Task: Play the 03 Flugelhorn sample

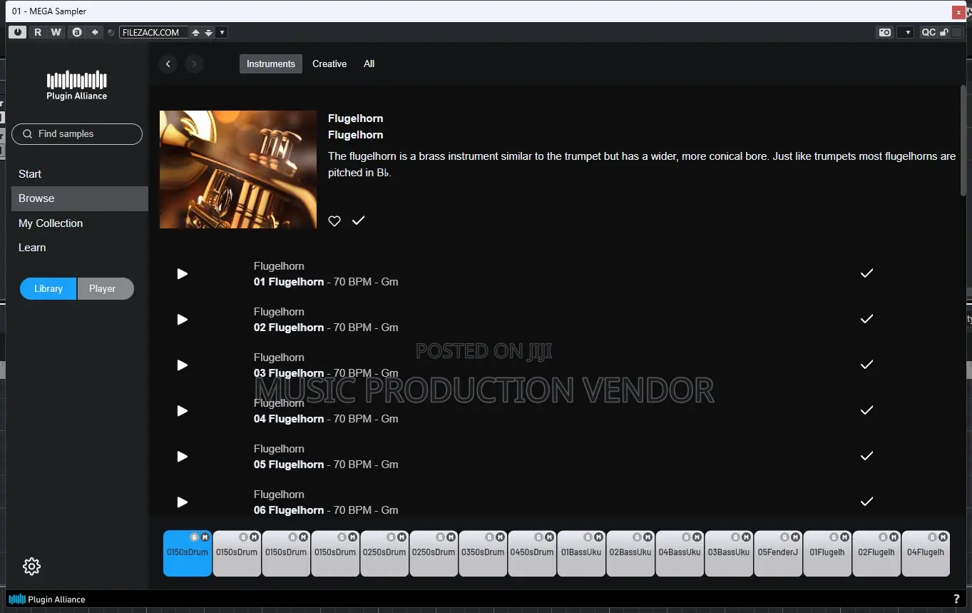Action: pyautogui.click(x=183, y=365)
